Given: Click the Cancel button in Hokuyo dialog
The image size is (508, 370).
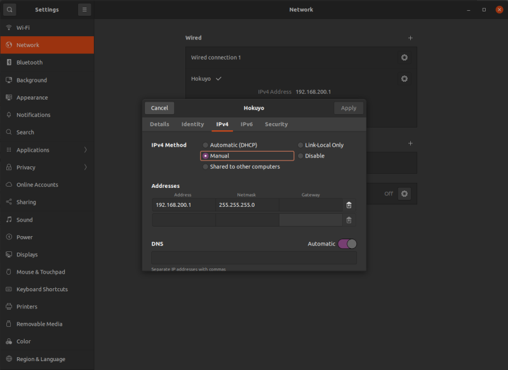Looking at the screenshot, I should coord(159,108).
